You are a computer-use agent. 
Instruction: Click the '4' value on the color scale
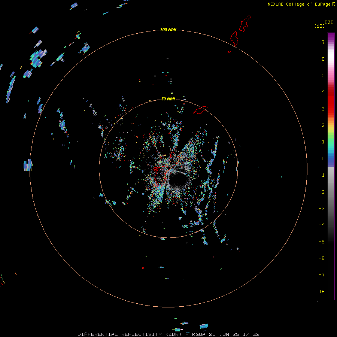coord(323,92)
